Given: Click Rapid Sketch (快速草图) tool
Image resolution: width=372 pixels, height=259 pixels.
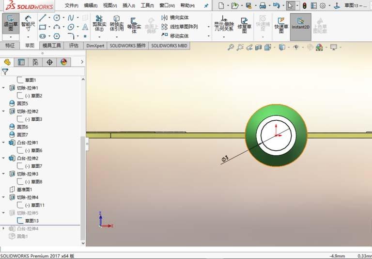Looking at the screenshot, I should [281, 24].
